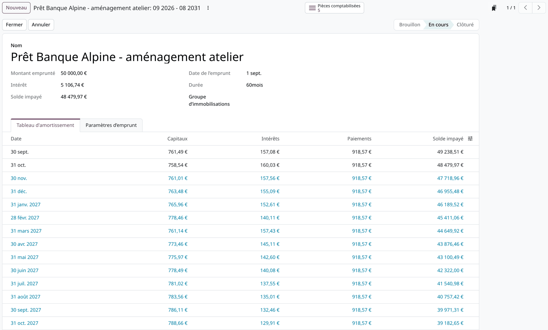Select Clôturé status stage
The width and height of the screenshot is (548, 330).
pos(465,25)
